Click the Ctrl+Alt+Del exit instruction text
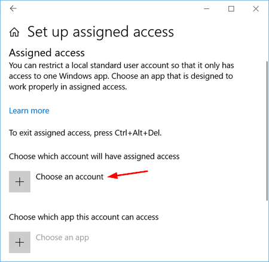Image resolution: width=269 pixels, height=262 pixels. 85,133
